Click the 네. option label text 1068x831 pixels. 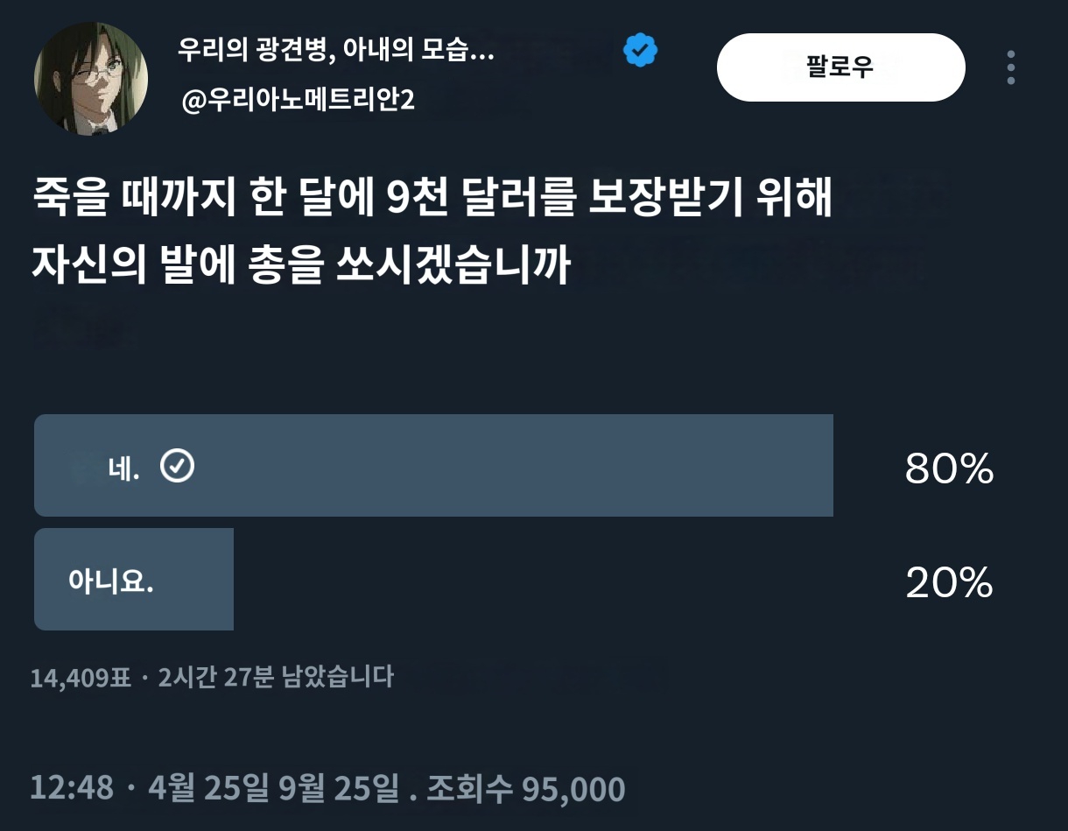pyautogui.click(x=123, y=468)
